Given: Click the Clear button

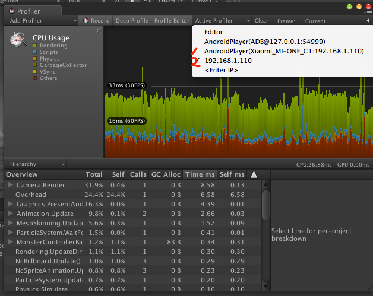Looking at the screenshot, I should pos(261,21).
